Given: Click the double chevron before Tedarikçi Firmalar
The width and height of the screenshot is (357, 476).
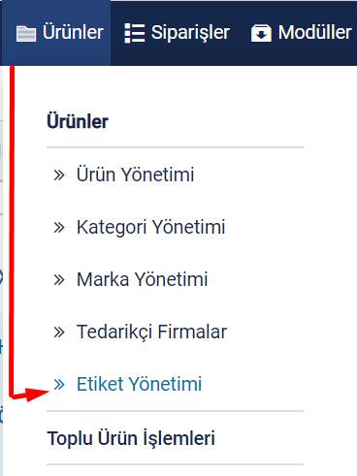Looking at the screenshot, I should pyautogui.click(x=59, y=333).
